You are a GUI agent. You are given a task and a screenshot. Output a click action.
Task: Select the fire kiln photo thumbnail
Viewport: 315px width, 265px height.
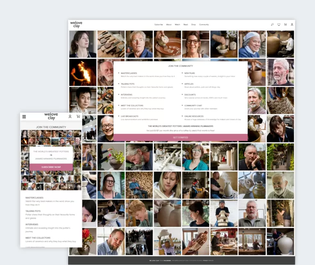(82, 72)
